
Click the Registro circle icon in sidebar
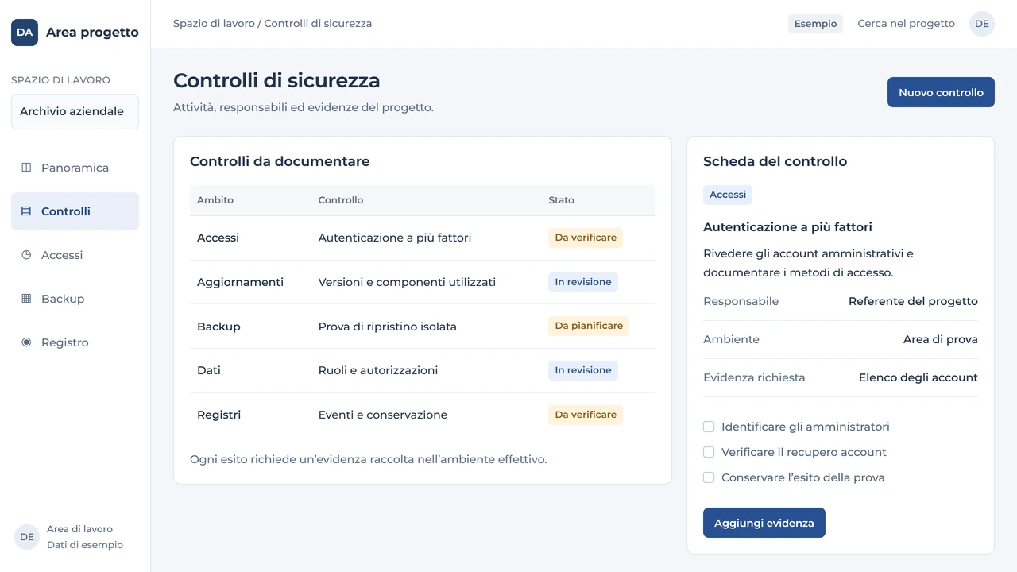tap(26, 342)
